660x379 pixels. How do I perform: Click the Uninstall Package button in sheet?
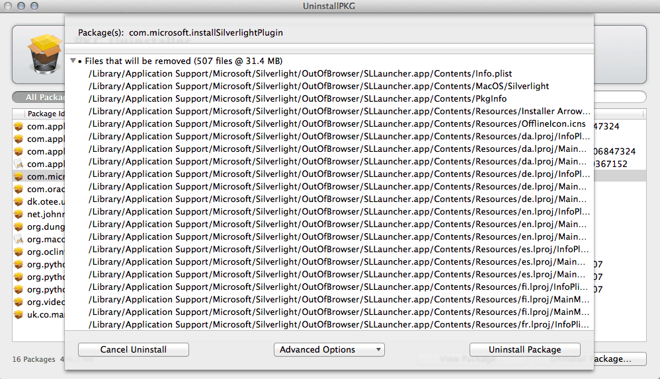click(x=525, y=349)
